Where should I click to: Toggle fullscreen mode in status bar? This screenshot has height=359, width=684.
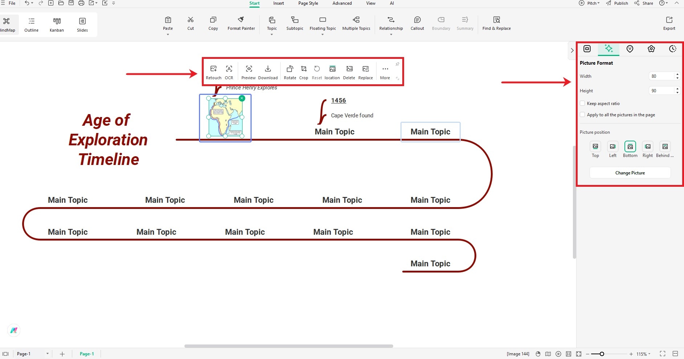tap(663, 354)
